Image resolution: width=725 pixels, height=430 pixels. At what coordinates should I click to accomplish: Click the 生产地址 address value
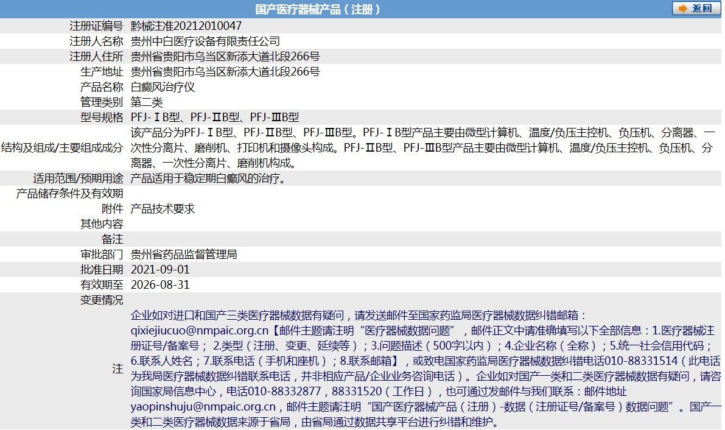click(x=225, y=72)
